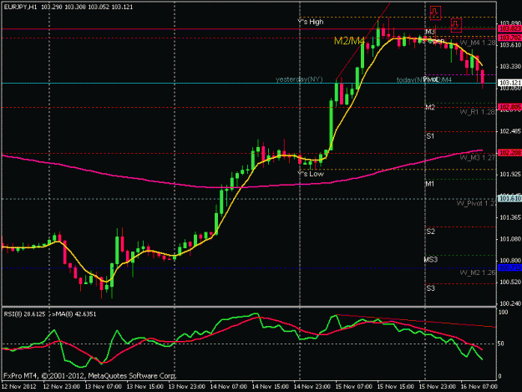Select the "W_M2 1.26" weekly label

[x=478, y=272]
